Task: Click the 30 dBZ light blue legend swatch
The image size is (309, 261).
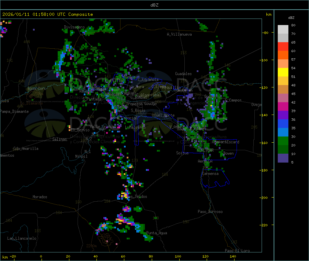Action: point(283,132)
